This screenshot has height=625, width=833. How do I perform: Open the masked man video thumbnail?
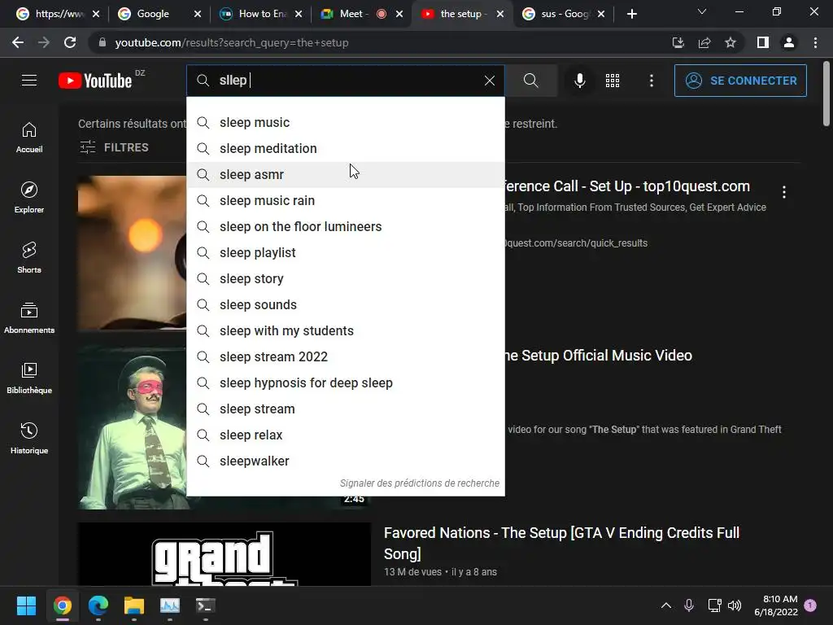point(133,427)
